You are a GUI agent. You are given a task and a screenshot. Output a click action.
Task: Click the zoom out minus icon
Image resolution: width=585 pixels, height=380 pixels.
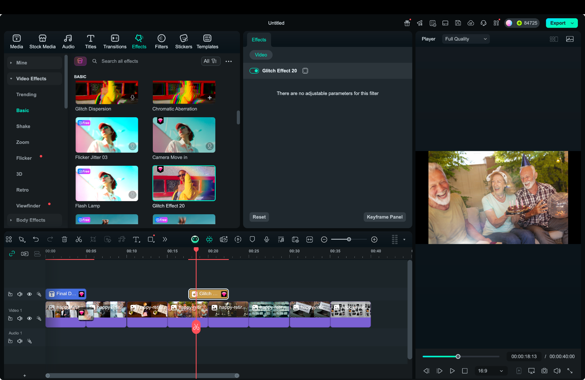click(324, 239)
